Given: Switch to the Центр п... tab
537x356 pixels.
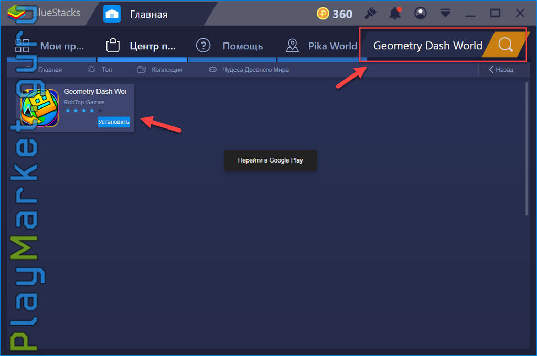Looking at the screenshot, I should 142,46.
